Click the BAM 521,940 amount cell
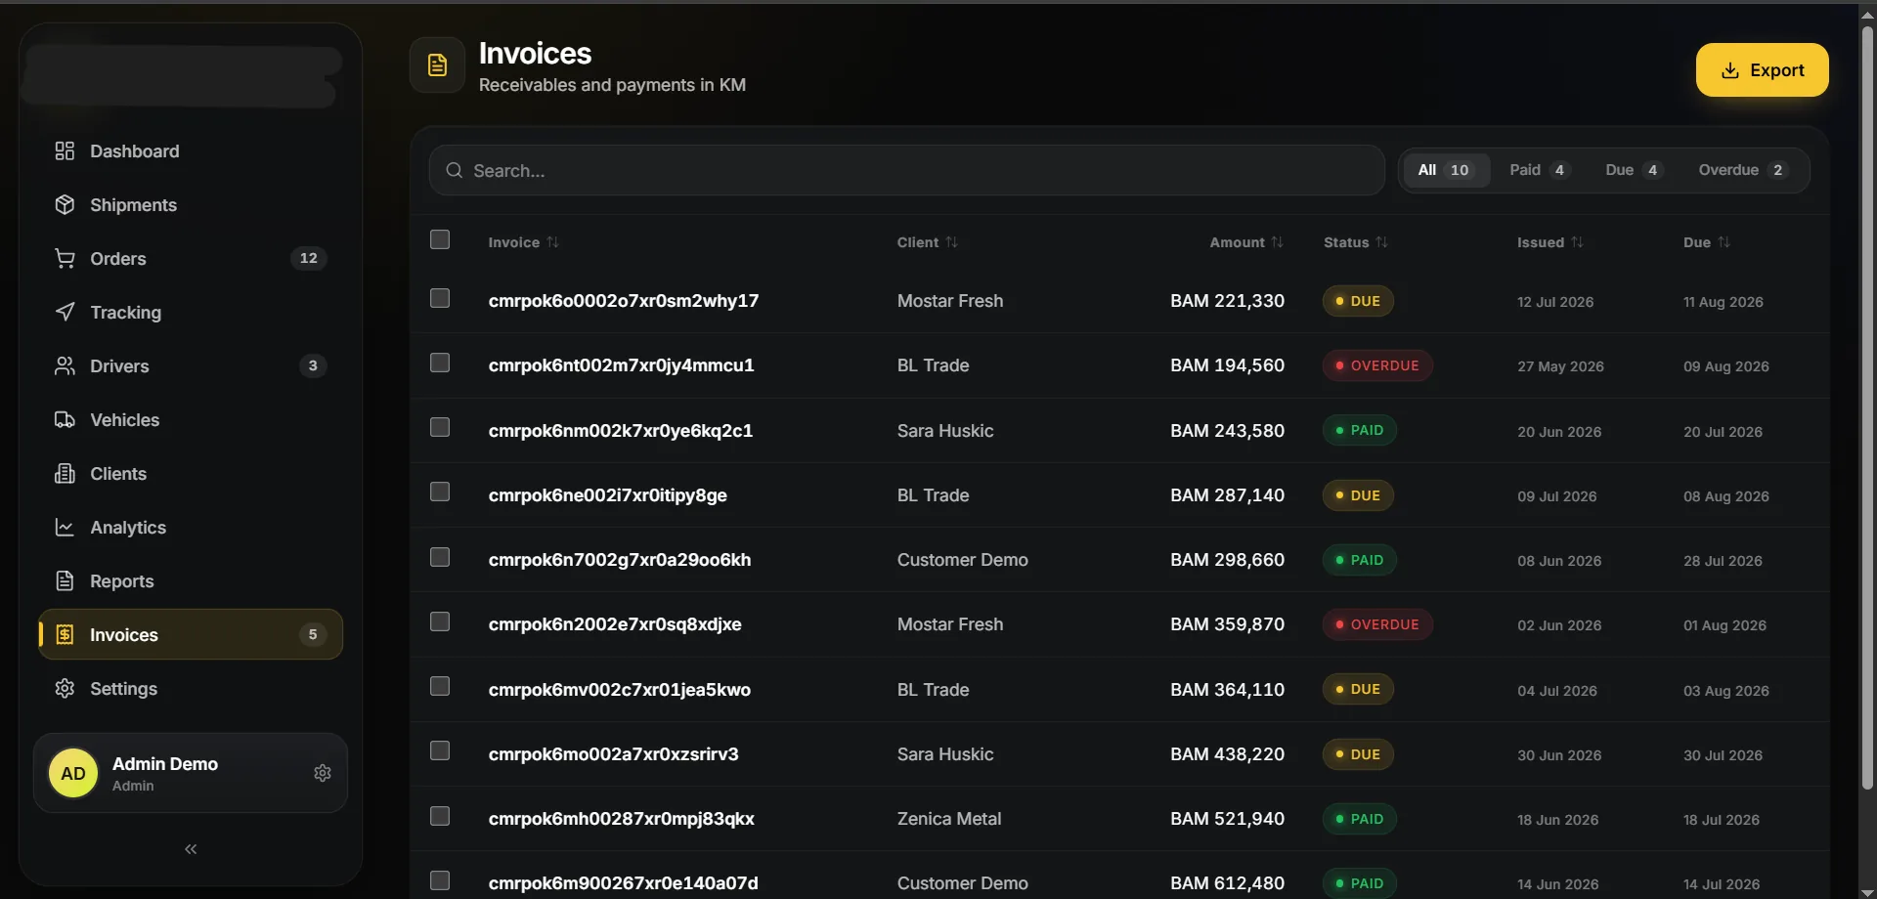1877x899 pixels. 1227,819
